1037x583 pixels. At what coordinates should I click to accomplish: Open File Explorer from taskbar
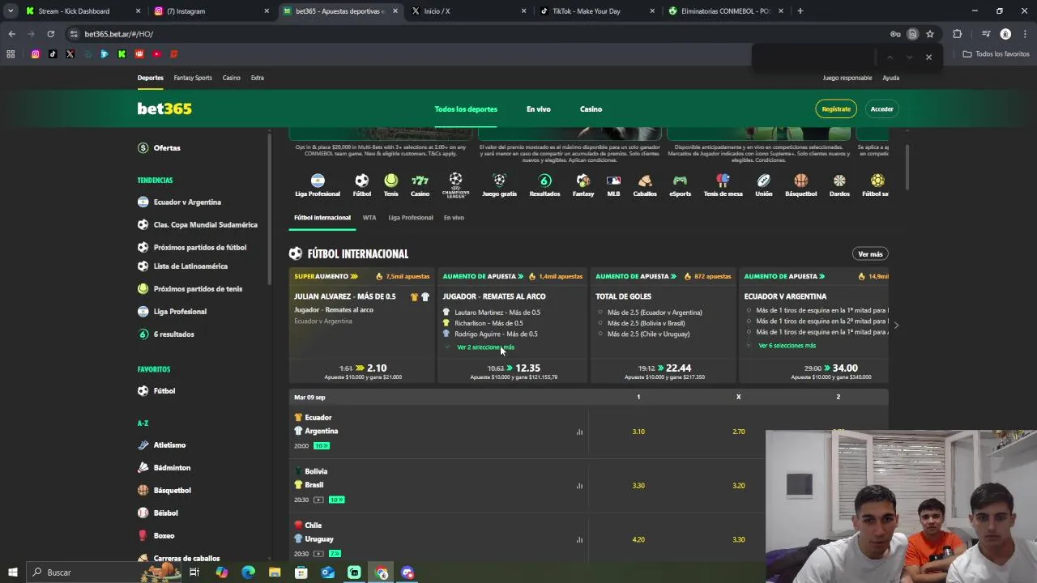[275, 572]
